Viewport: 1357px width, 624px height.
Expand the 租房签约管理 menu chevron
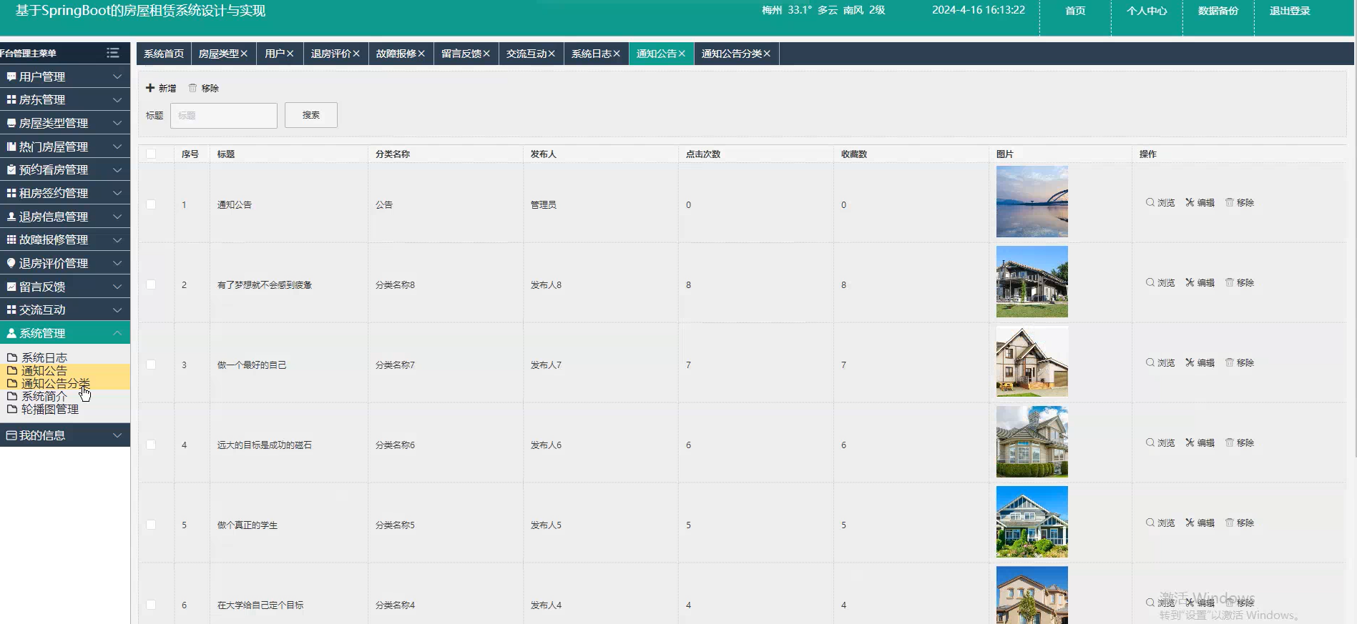pos(117,193)
